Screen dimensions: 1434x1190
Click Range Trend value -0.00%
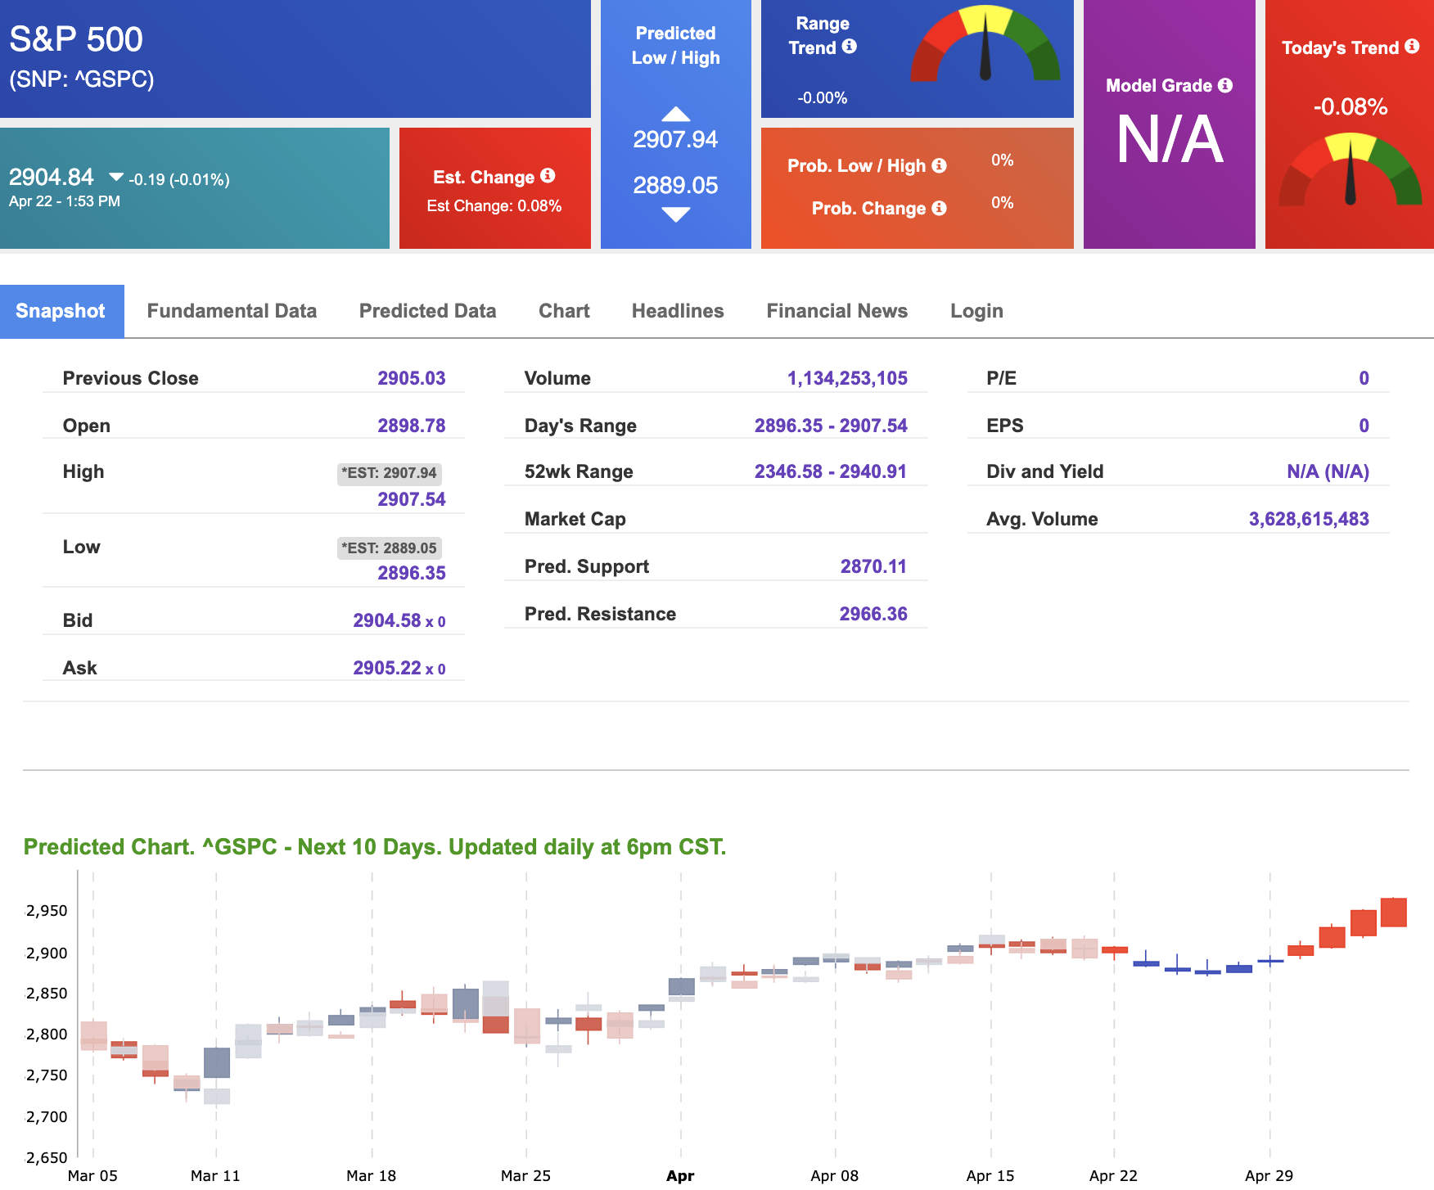pos(823,97)
